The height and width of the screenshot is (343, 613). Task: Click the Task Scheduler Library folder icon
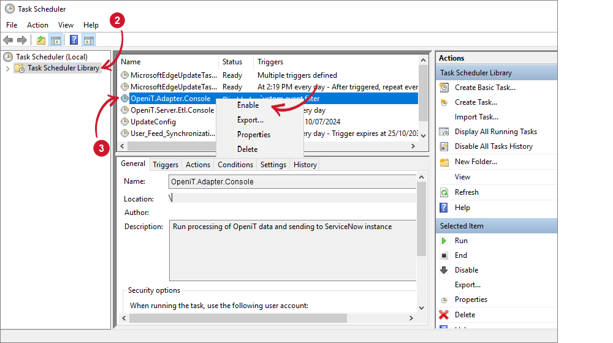pos(20,68)
